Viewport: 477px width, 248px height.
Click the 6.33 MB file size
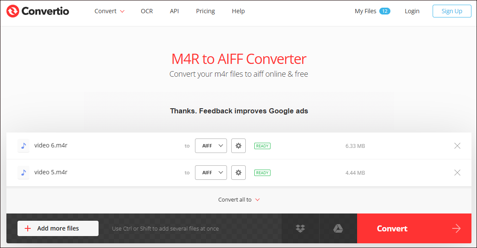coord(355,146)
